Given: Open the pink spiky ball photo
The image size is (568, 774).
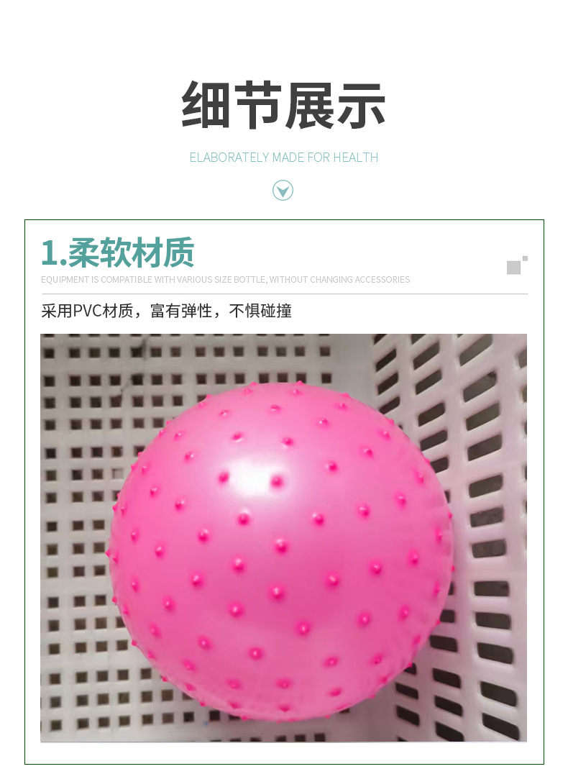Looking at the screenshot, I should [x=283, y=537].
